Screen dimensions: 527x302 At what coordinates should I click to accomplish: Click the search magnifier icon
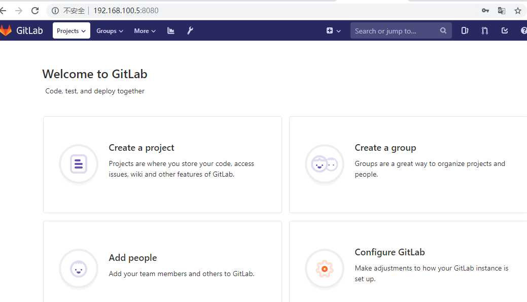[x=443, y=30]
